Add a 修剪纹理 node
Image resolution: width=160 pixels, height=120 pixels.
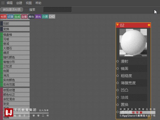click(x=15, y=90)
